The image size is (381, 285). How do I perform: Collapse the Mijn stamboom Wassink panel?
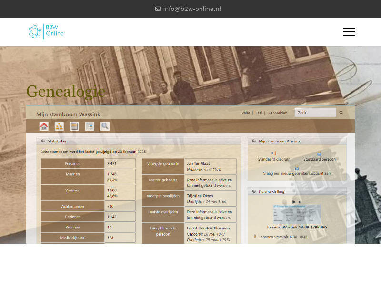254,141
